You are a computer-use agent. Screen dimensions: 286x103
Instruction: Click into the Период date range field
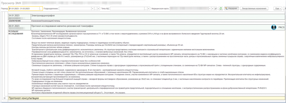point(24,9)
